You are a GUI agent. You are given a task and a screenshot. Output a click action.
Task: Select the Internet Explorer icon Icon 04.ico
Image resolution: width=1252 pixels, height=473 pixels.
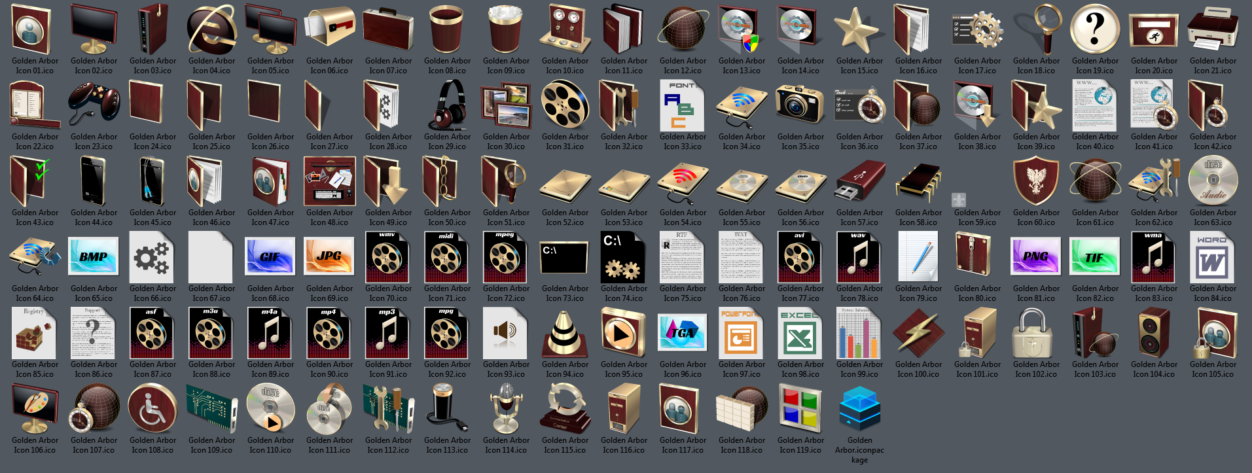[211, 29]
